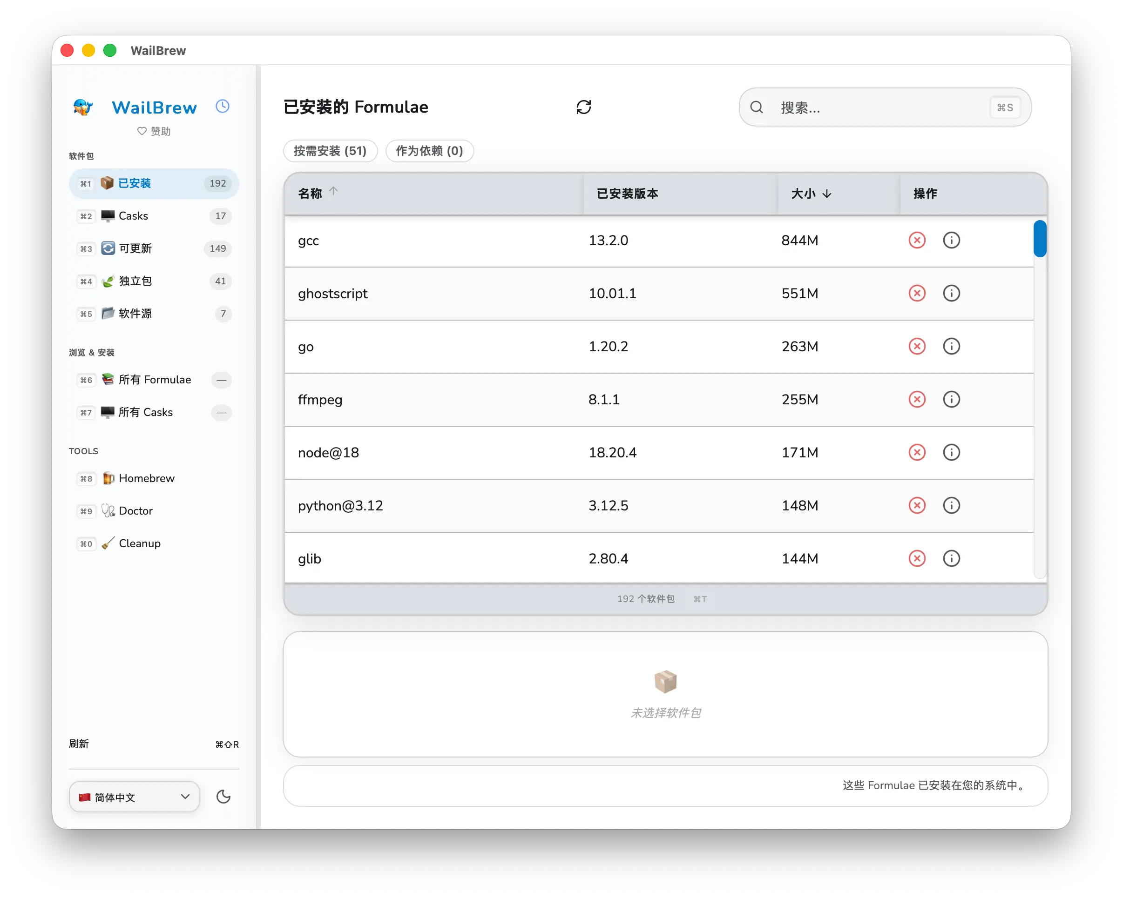Filter by 按需安装 (51)
The width and height of the screenshot is (1123, 898).
click(330, 151)
